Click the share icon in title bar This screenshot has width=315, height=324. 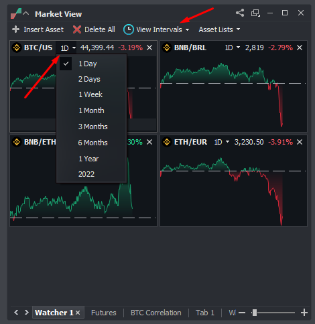240,13
